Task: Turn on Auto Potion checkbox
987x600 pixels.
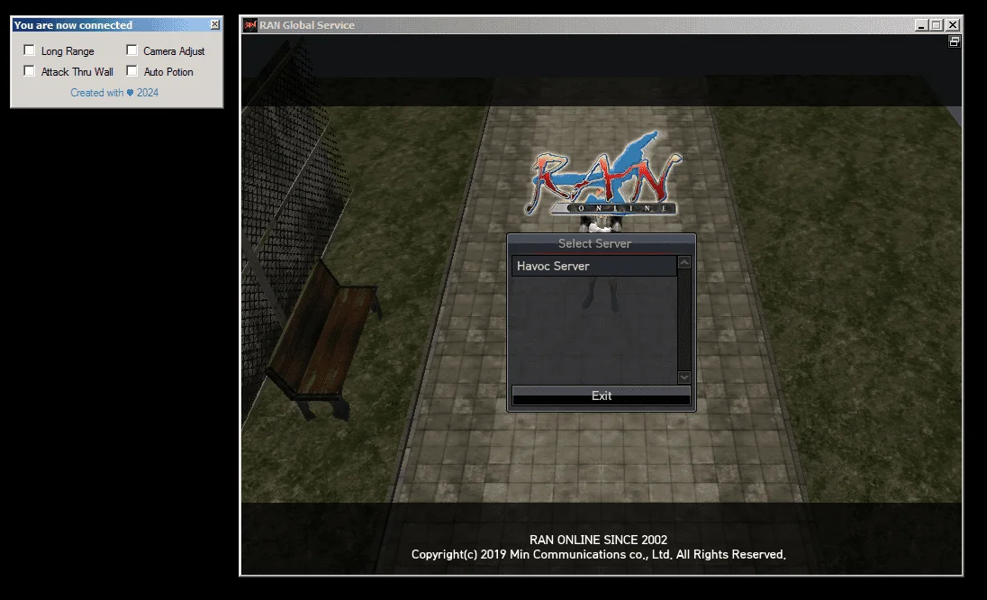Action: [x=131, y=71]
